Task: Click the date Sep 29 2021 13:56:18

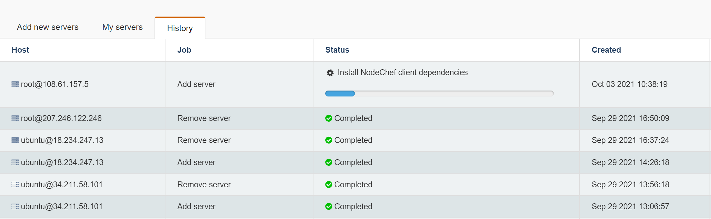Action: pyautogui.click(x=630, y=185)
